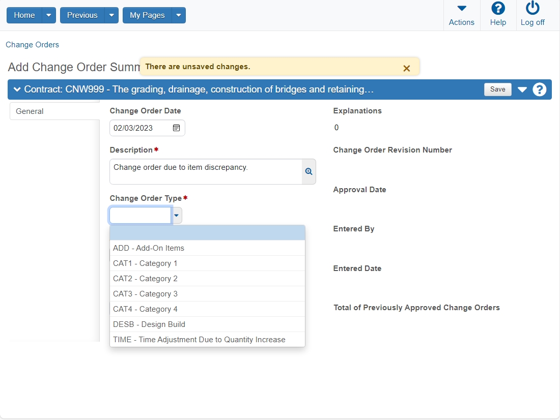
Task: Click the Log off power icon
Action: (x=533, y=8)
